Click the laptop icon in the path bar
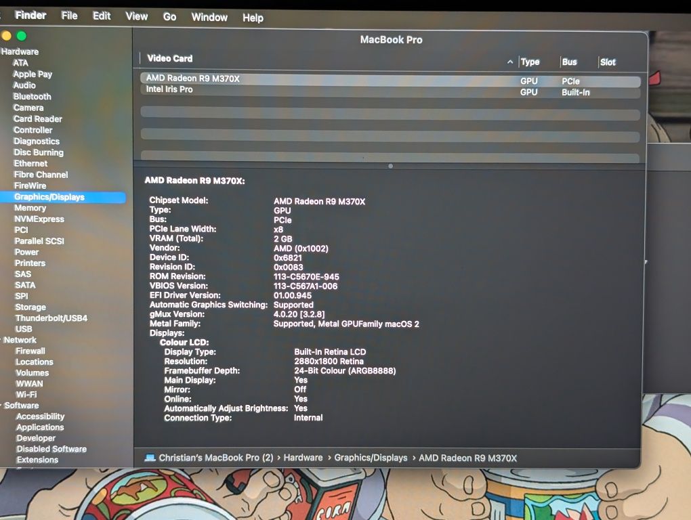This screenshot has width=691, height=520. (150, 458)
